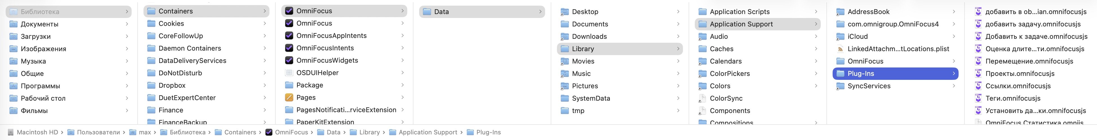The width and height of the screenshot is (1097, 140).
Task: Select the Movies folder
Action: pos(583,61)
